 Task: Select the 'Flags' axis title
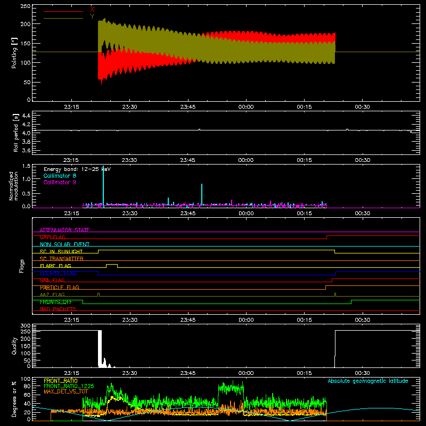pyautogui.click(x=21, y=266)
